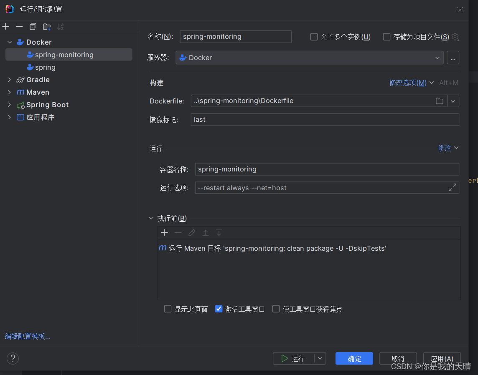Click the Spring Boot leaf icon

pos(20,105)
